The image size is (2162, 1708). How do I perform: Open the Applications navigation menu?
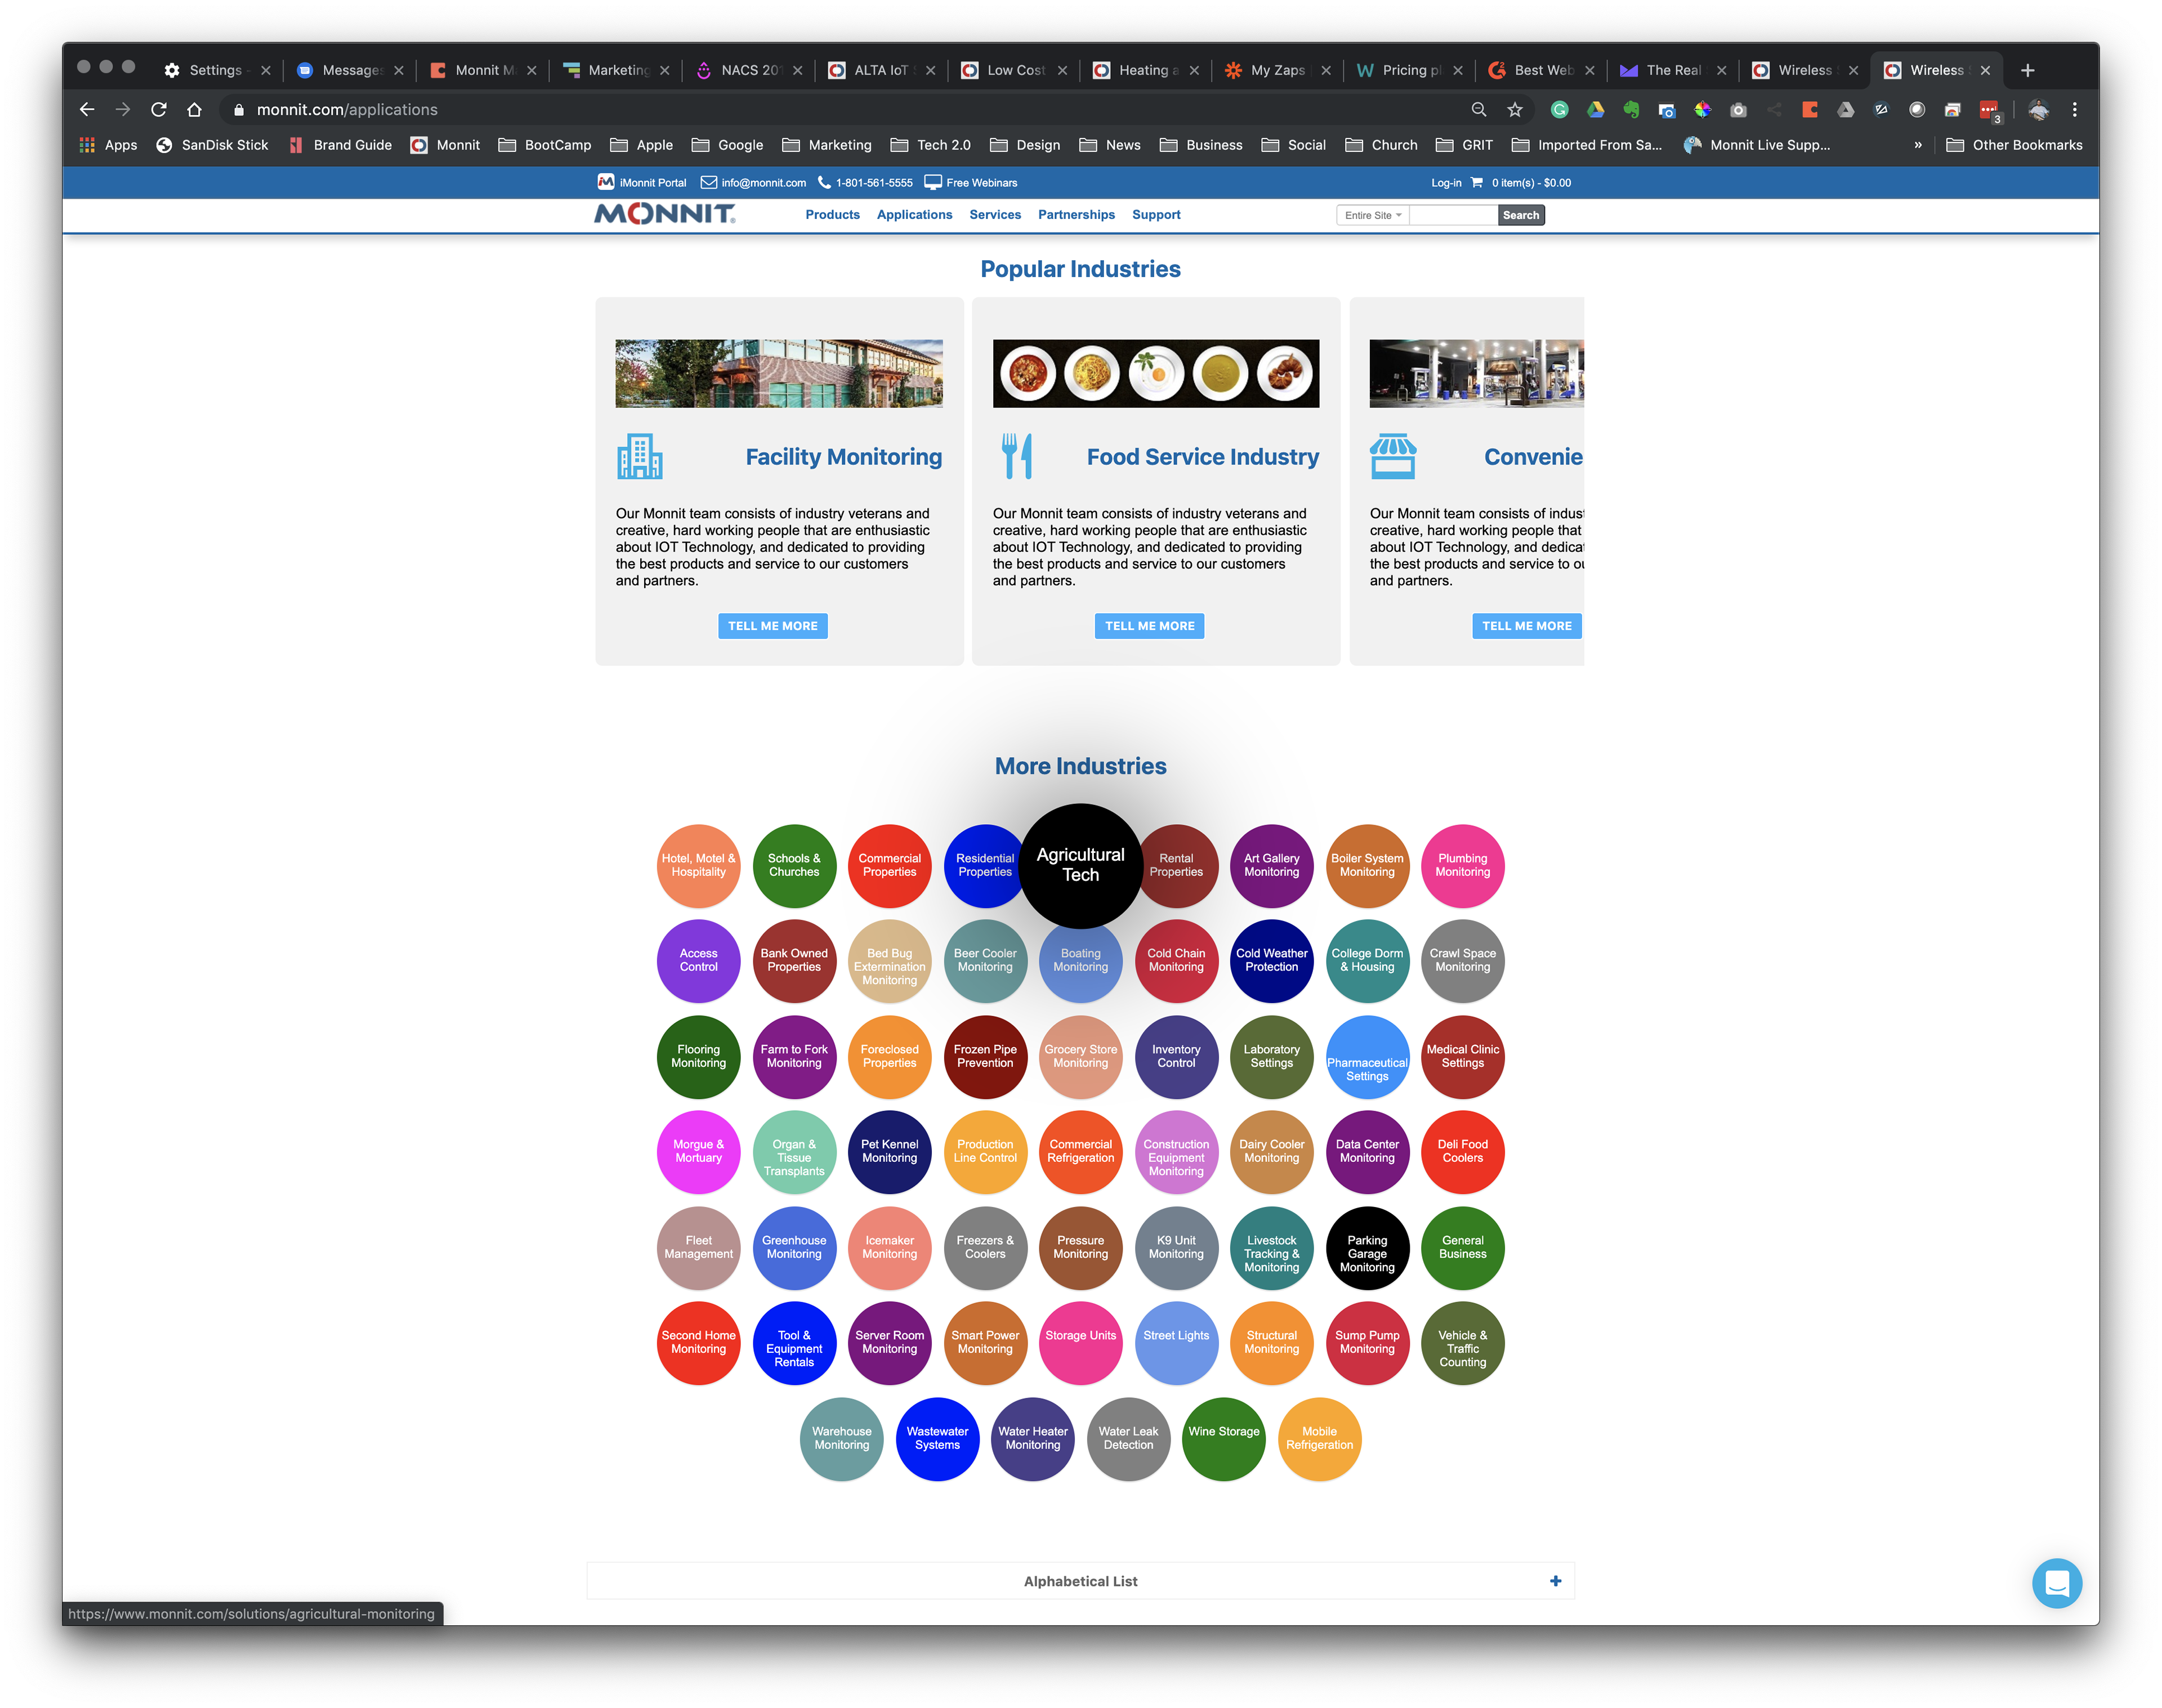click(x=914, y=214)
